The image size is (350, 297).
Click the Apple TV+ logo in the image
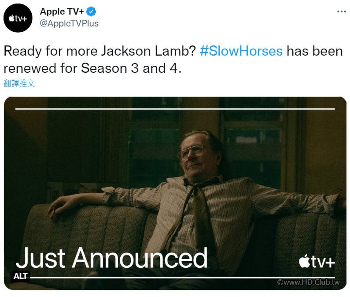(x=317, y=261)
